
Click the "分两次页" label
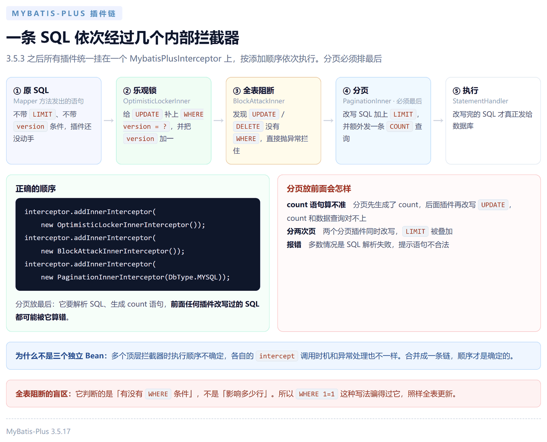pos(301,231)
